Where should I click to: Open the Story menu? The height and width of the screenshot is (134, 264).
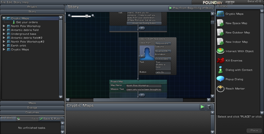coord(17,2)
